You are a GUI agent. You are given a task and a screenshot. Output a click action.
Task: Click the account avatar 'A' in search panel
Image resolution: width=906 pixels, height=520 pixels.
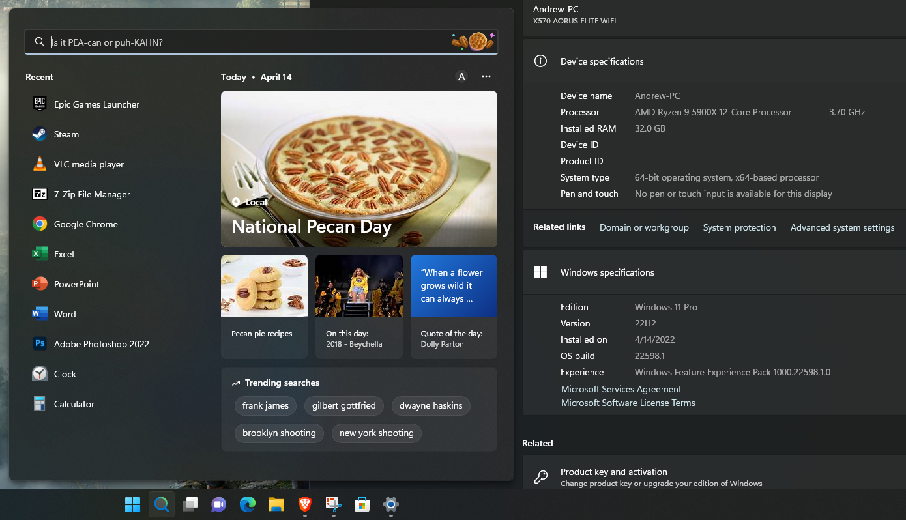coord(461,77)
